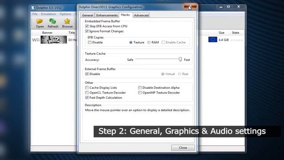This screenshot has height=160, width=284.
Task: Click the Dolphin app icon in title bar
Action: 33,8
